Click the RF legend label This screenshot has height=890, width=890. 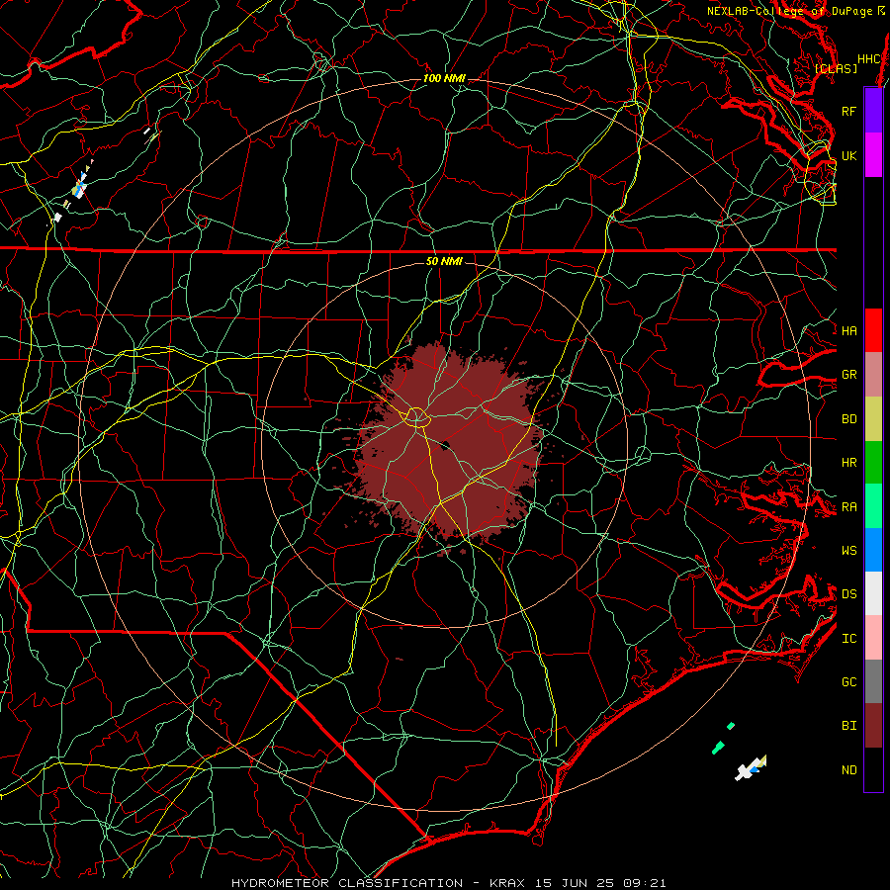click(x=848, y=111)
